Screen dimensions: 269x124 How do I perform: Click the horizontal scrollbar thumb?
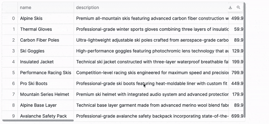pyautogui.click(x=38, y=120)
